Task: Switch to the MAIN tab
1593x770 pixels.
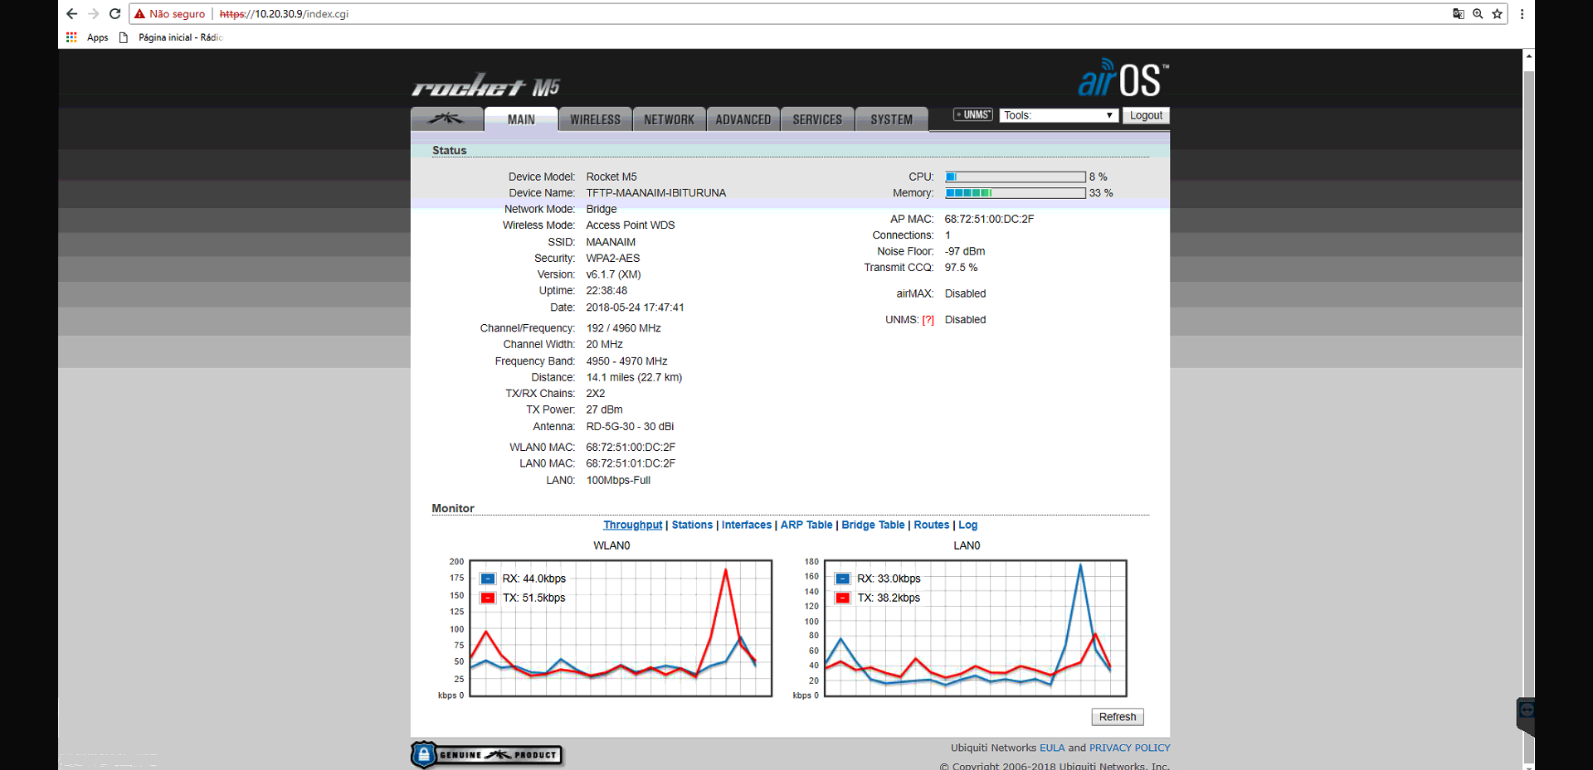Action: click(521, 119)
